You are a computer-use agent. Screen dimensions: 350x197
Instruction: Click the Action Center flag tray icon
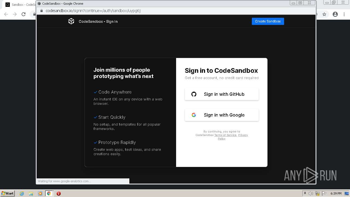(324, 193)
